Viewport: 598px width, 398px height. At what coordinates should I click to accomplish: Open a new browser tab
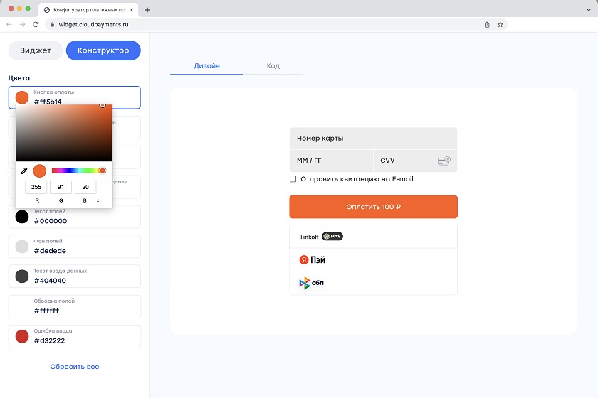(x=147, y=10)
